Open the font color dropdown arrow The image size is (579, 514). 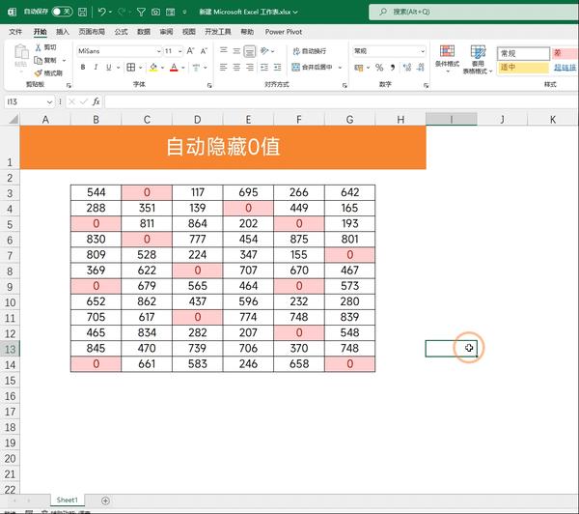[183, 68]
